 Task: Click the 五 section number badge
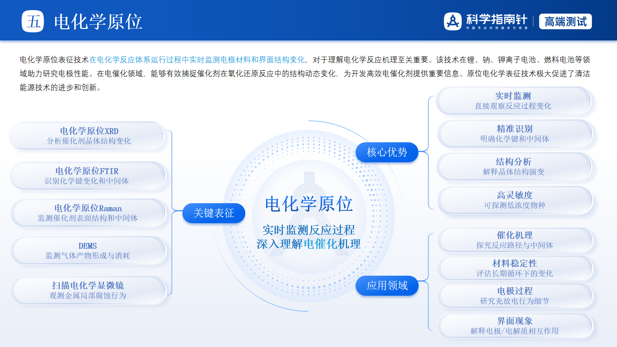33,21
